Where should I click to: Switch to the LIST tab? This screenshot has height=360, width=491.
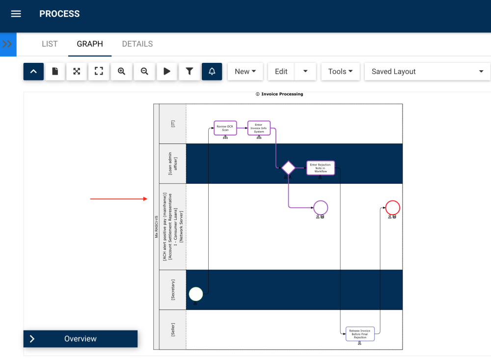50,44
